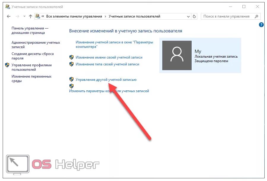267x181 pixels.
Task: Click shield icon above Изменить параметры контроля
Action: coord(71,86)
